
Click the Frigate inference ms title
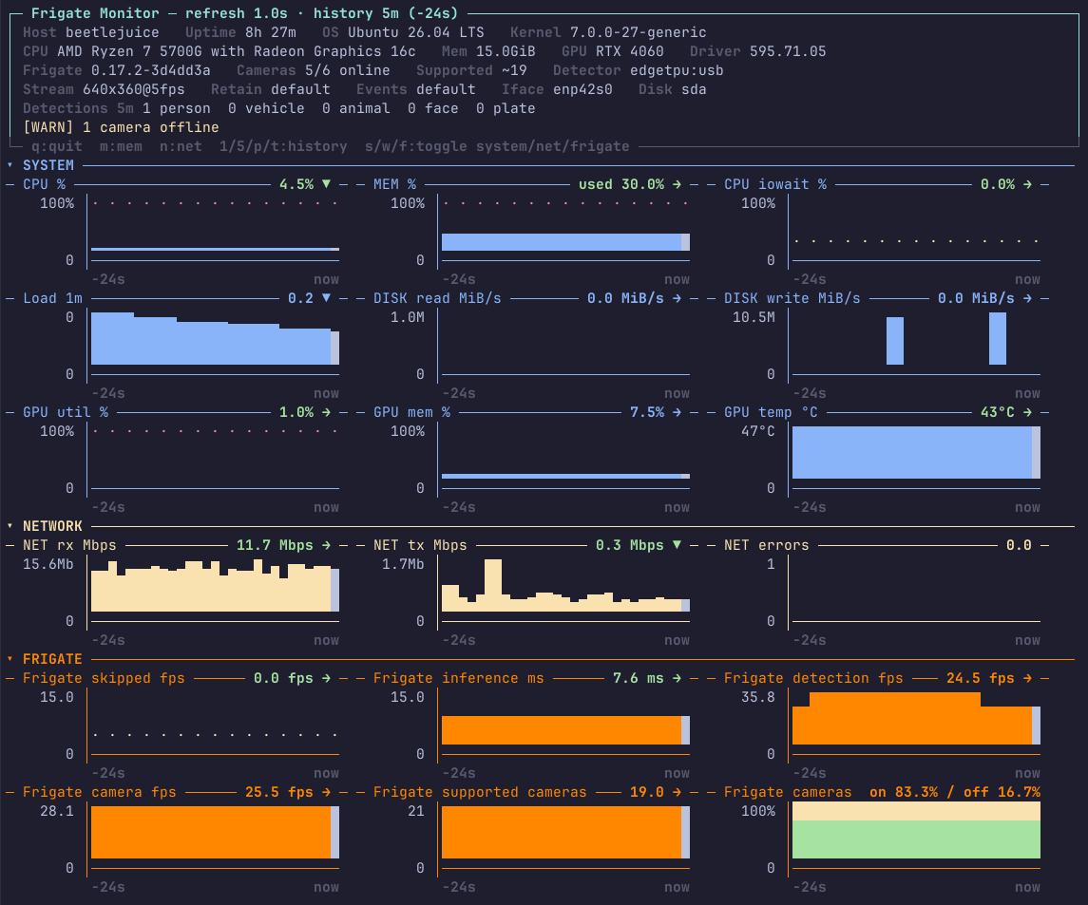click(459, 678)
